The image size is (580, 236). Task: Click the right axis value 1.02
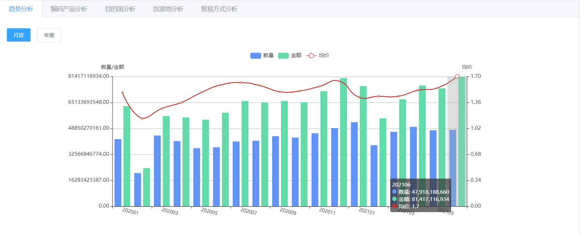pyautogui.click(x=476, y=128)
